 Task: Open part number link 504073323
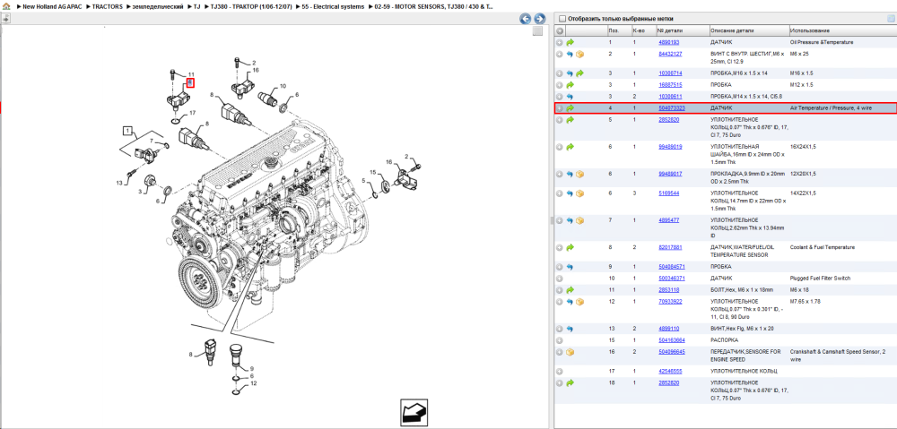click(672, 108)
